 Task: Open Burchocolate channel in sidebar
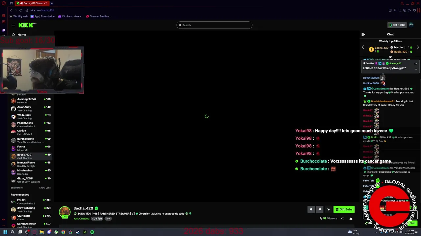[31, 140]
